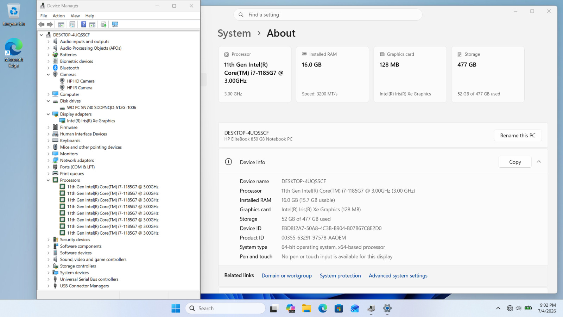Select Intel Iris Xe Graphics display adapter
Screen dimensions: 563x317
(x=91, y=121)
